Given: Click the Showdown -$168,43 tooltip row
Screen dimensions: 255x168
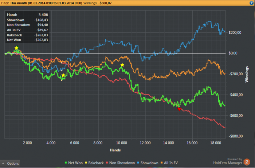Looking at the screenshot, I should 27,20.
